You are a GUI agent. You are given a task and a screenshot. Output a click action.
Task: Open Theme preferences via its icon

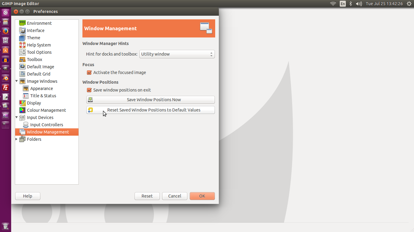tap(22, 38)
